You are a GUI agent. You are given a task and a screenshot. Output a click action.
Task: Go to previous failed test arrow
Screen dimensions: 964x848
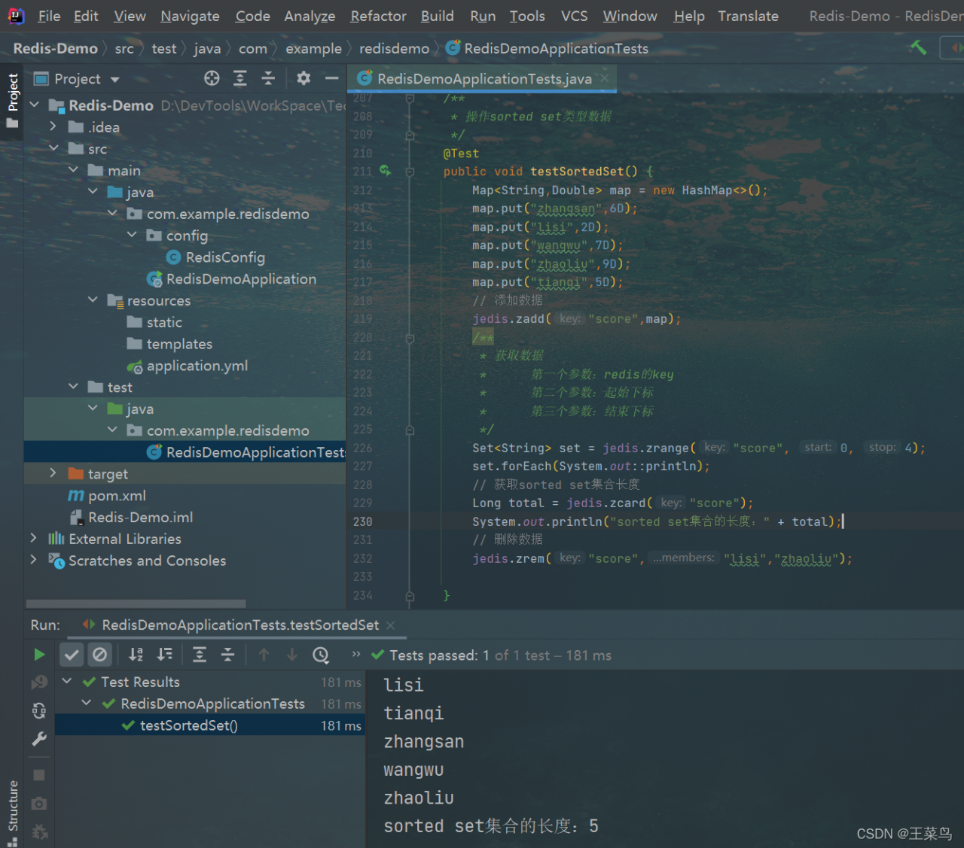pyautogui.click(x=264, y=655)
